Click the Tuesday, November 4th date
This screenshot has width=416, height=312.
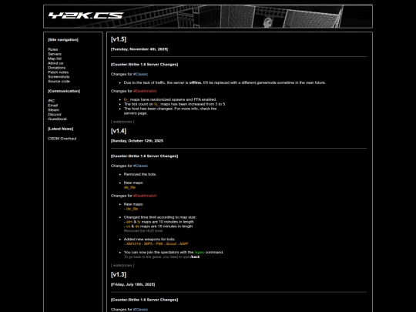139,49
